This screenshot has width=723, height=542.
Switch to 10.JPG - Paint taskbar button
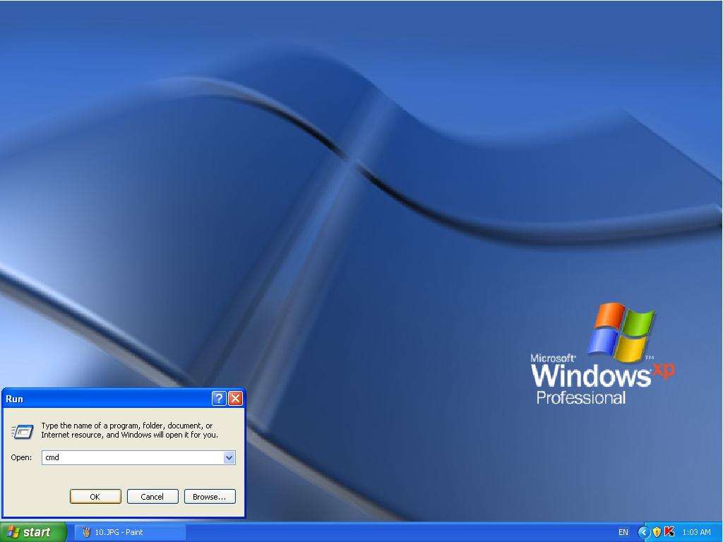tap(131, 532)
